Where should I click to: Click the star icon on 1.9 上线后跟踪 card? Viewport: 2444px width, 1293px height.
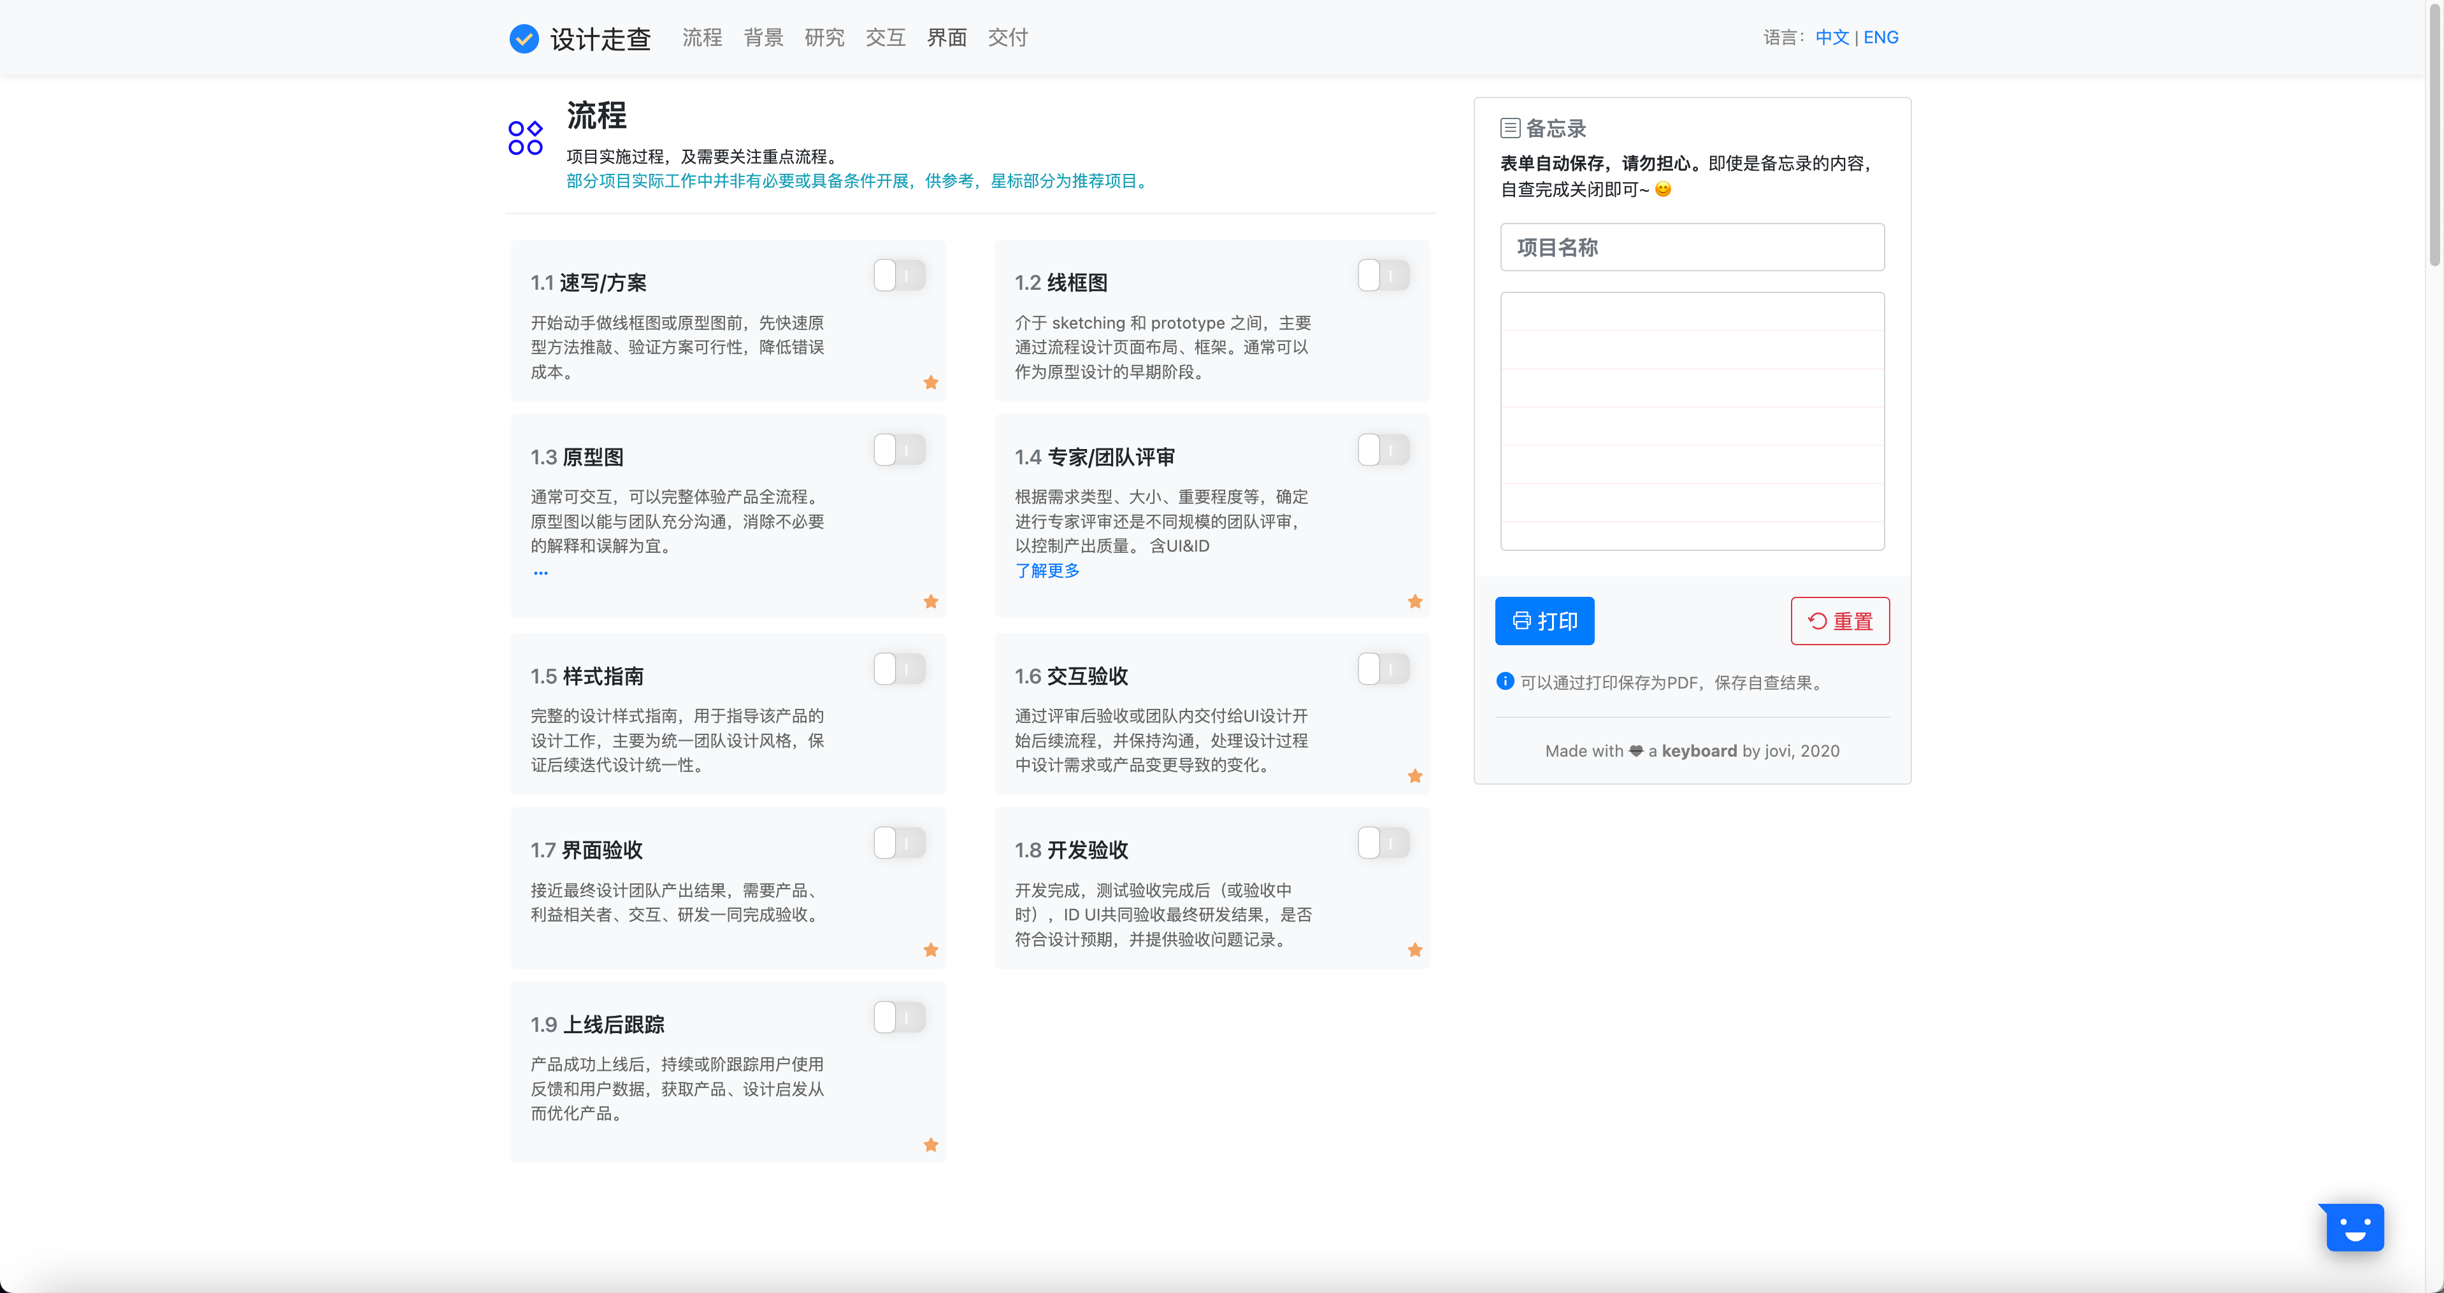pos(931,1145)
